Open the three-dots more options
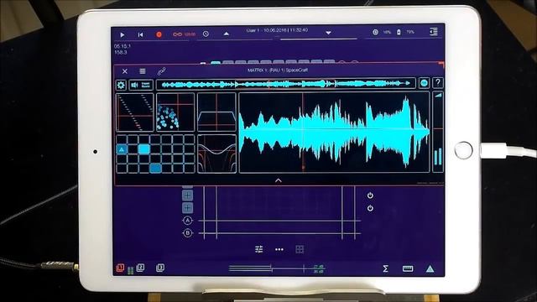The width and height of the screenshot is (537, 302). [x=279, y=249]
